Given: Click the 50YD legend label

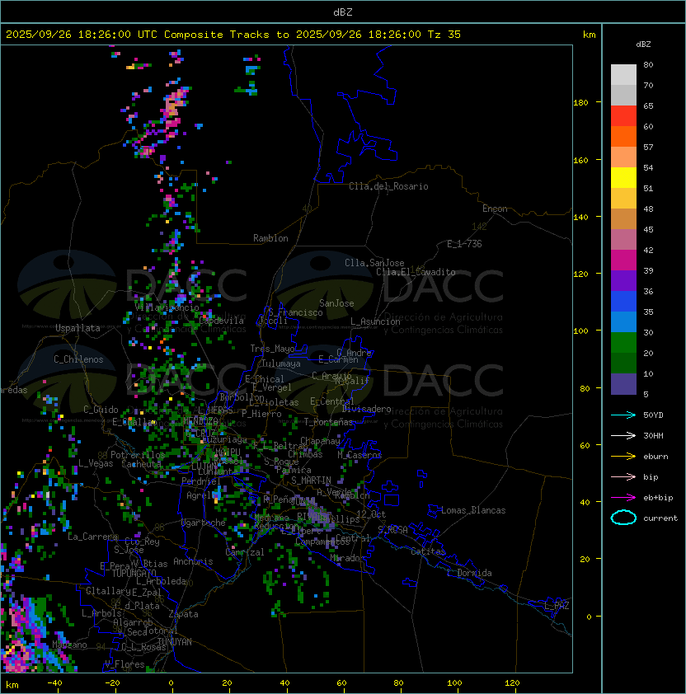Looking at the screenshot, I should (653, 415).
